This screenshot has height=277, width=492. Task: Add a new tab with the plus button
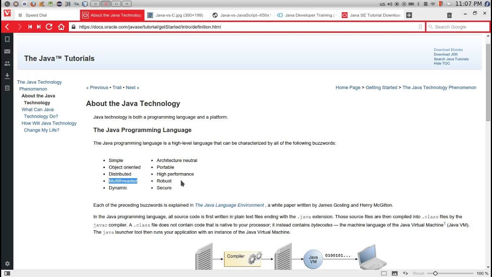point(409,15)
